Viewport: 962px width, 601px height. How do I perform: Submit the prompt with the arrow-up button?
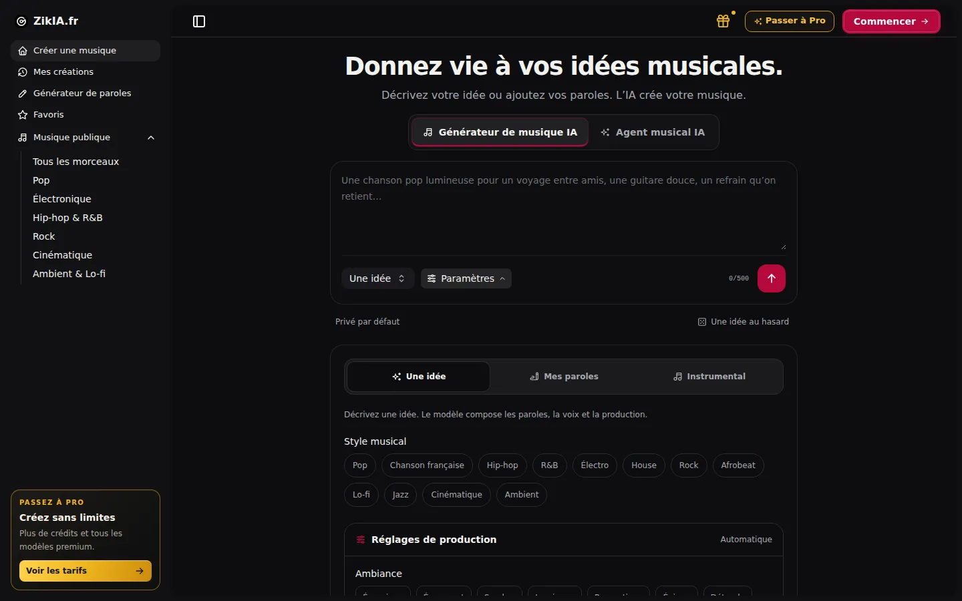772,278
